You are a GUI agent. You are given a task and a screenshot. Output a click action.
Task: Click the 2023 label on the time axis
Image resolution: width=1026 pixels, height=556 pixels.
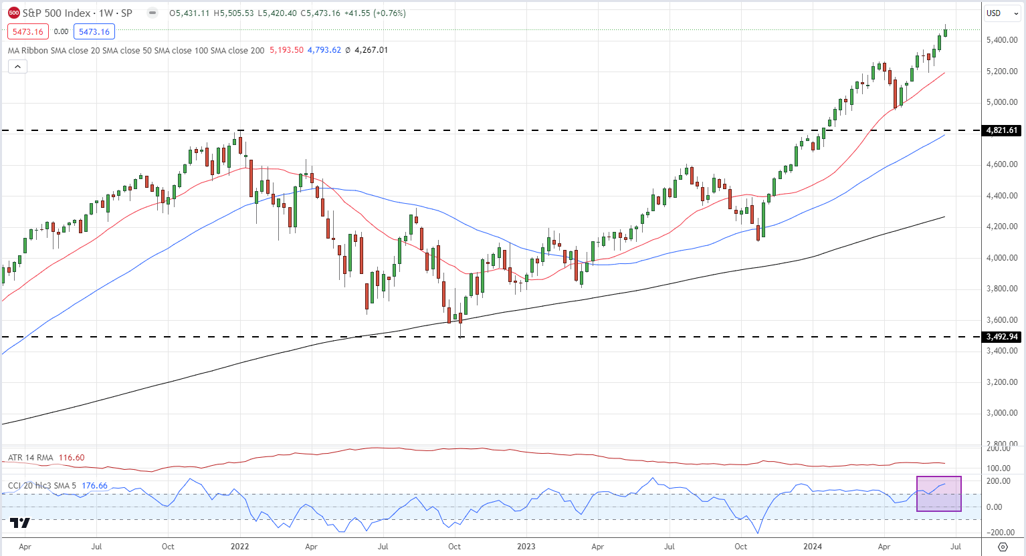(x=526, y=547)
